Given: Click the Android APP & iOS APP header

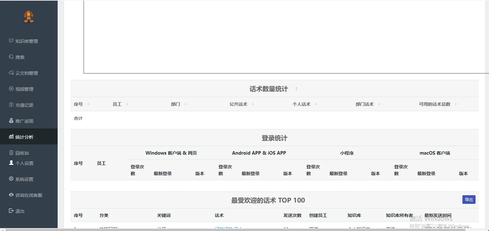Looking at the screenshot, I should [259, 153].
